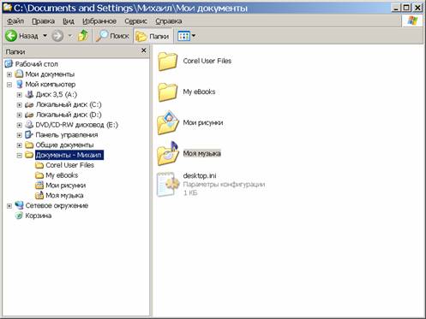Expand the DVD/CD-RW дисковод (E:) node
Viewport: 426px width, 319px height.
20,125
